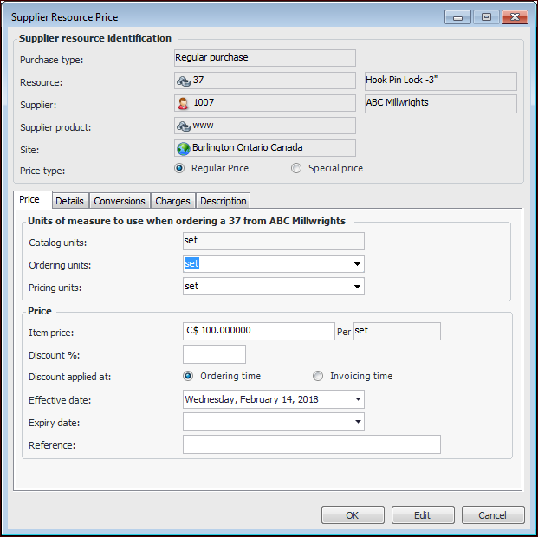Click the Cancel button
The width and height of the screenshot is (538, 537).
493,514
